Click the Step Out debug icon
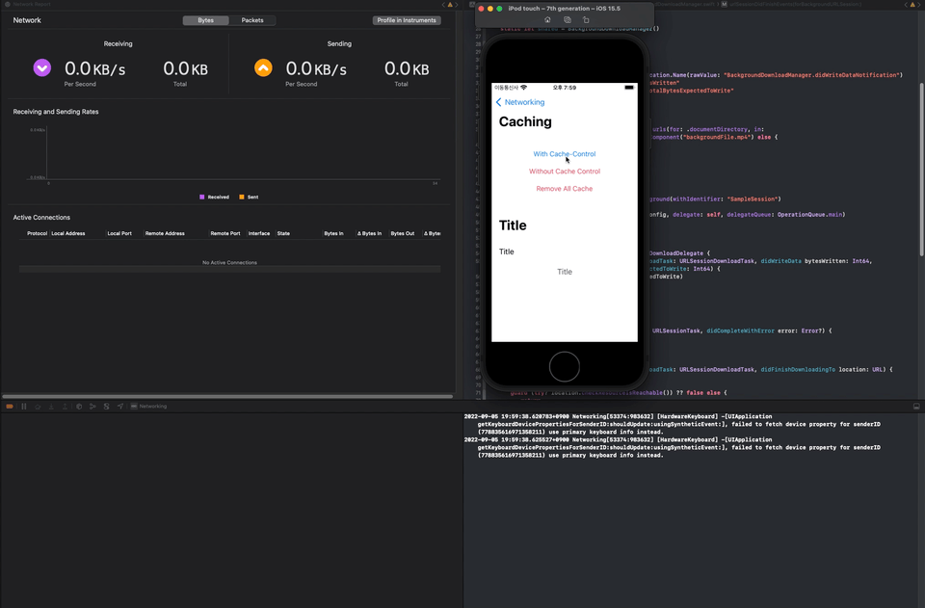The height and width of the screenshot is (608, 925). point(65,407)
